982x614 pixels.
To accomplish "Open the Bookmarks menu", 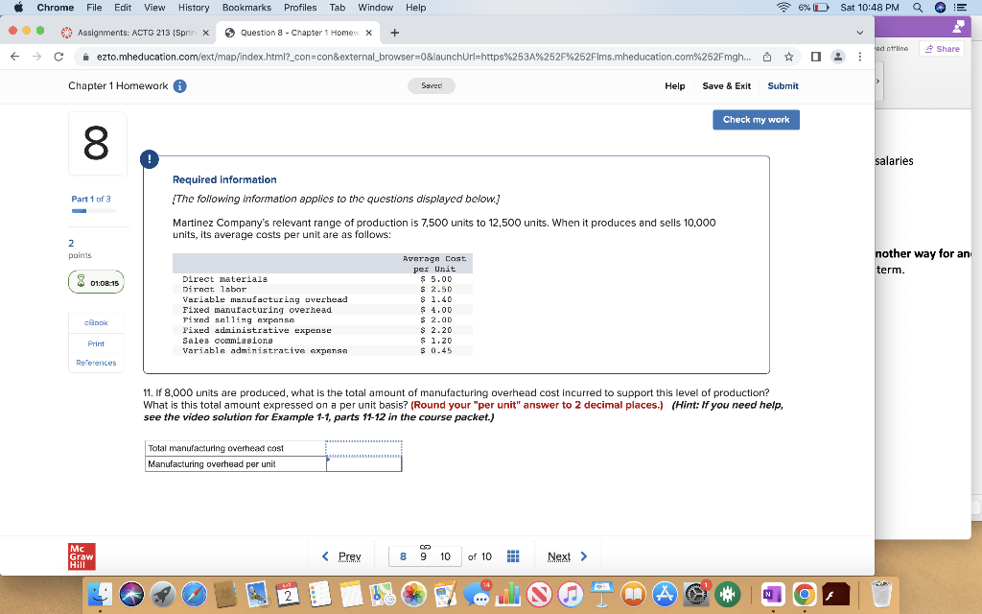I will click(x=246, y=8).
